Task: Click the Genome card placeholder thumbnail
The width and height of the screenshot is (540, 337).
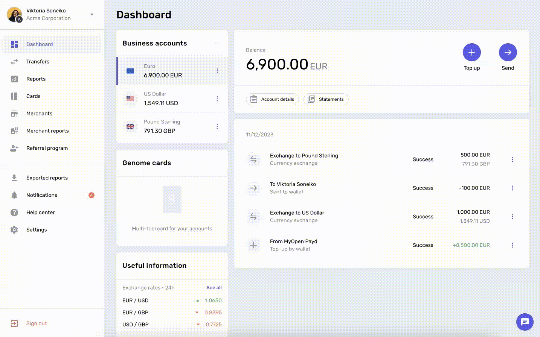Action: [172, 199]
